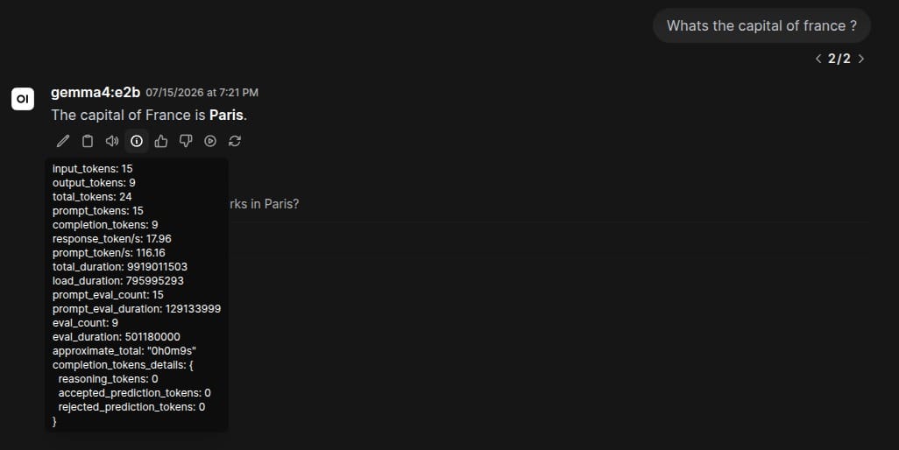Go to the next response version arrow
Viewport: 899px width, 450px height.
(x=860, y=59)
